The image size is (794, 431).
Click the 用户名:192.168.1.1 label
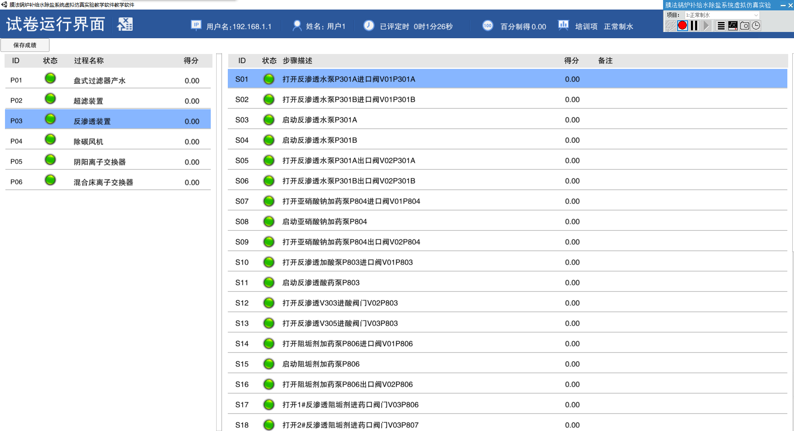click(239, 27)
